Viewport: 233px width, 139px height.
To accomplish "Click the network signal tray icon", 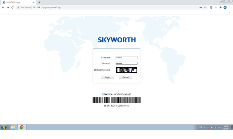I will 215,128.
